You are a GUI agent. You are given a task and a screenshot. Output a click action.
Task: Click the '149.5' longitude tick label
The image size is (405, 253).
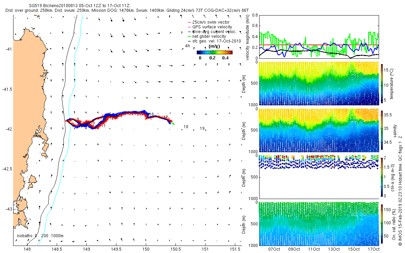coord(116,249)
